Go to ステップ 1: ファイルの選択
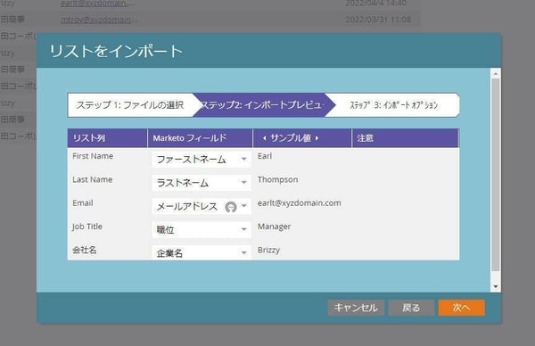The height and width of the screenshot is (346, 535). (130, 105)
